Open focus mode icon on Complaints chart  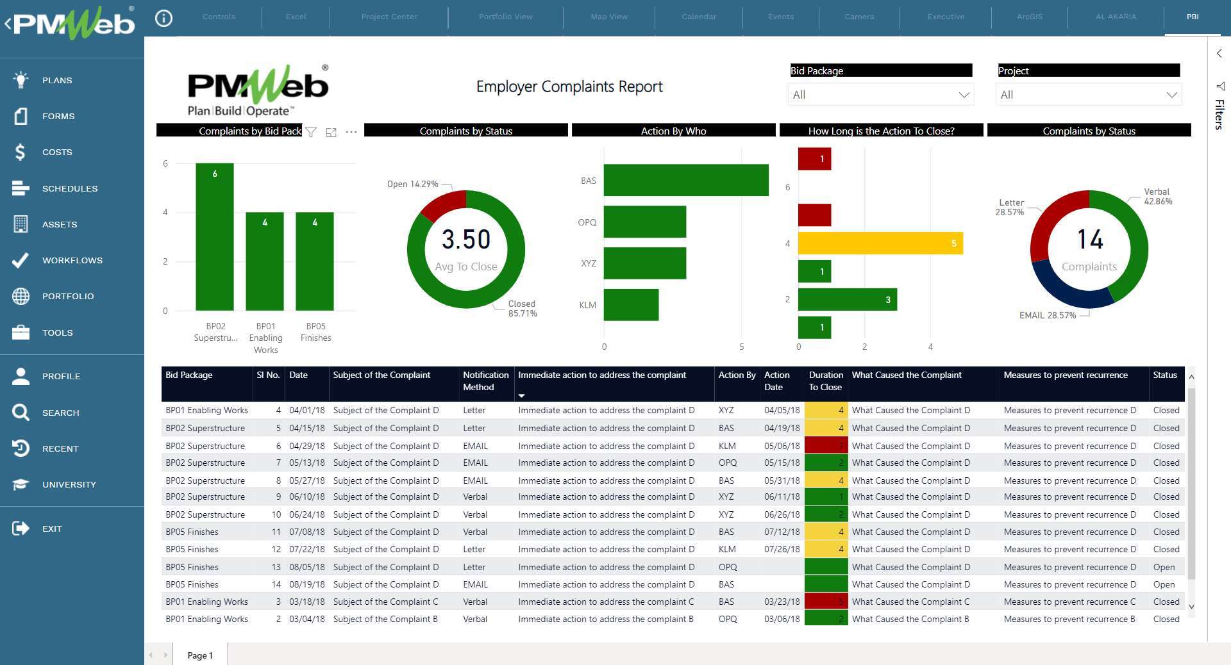(331, 132)
